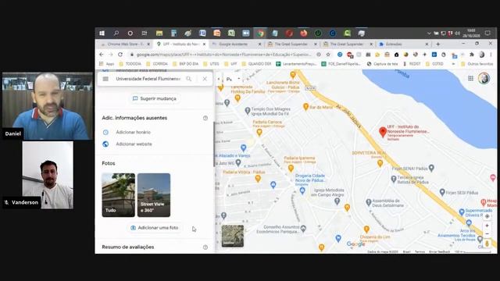Click the Bar do Mane map pin
This screenshot has height=281, width=500.
tap(305, 107)
